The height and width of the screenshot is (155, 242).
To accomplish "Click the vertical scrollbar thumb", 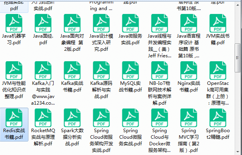I will [238, 58].
